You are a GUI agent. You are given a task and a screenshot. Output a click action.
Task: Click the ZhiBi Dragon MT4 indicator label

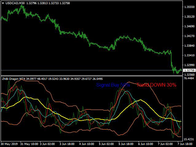coord(14,79)
